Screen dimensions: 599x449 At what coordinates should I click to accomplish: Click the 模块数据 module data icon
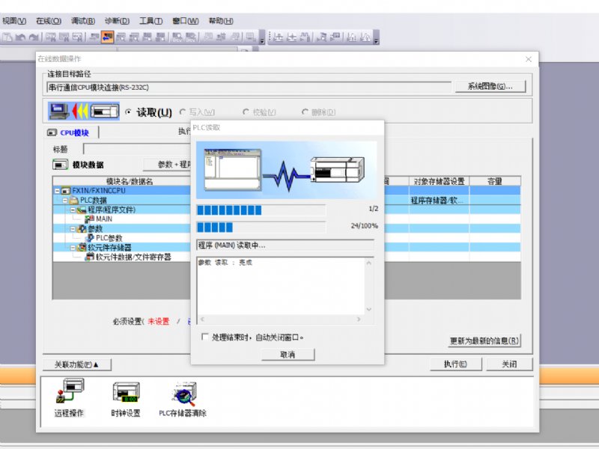point(61,165)
